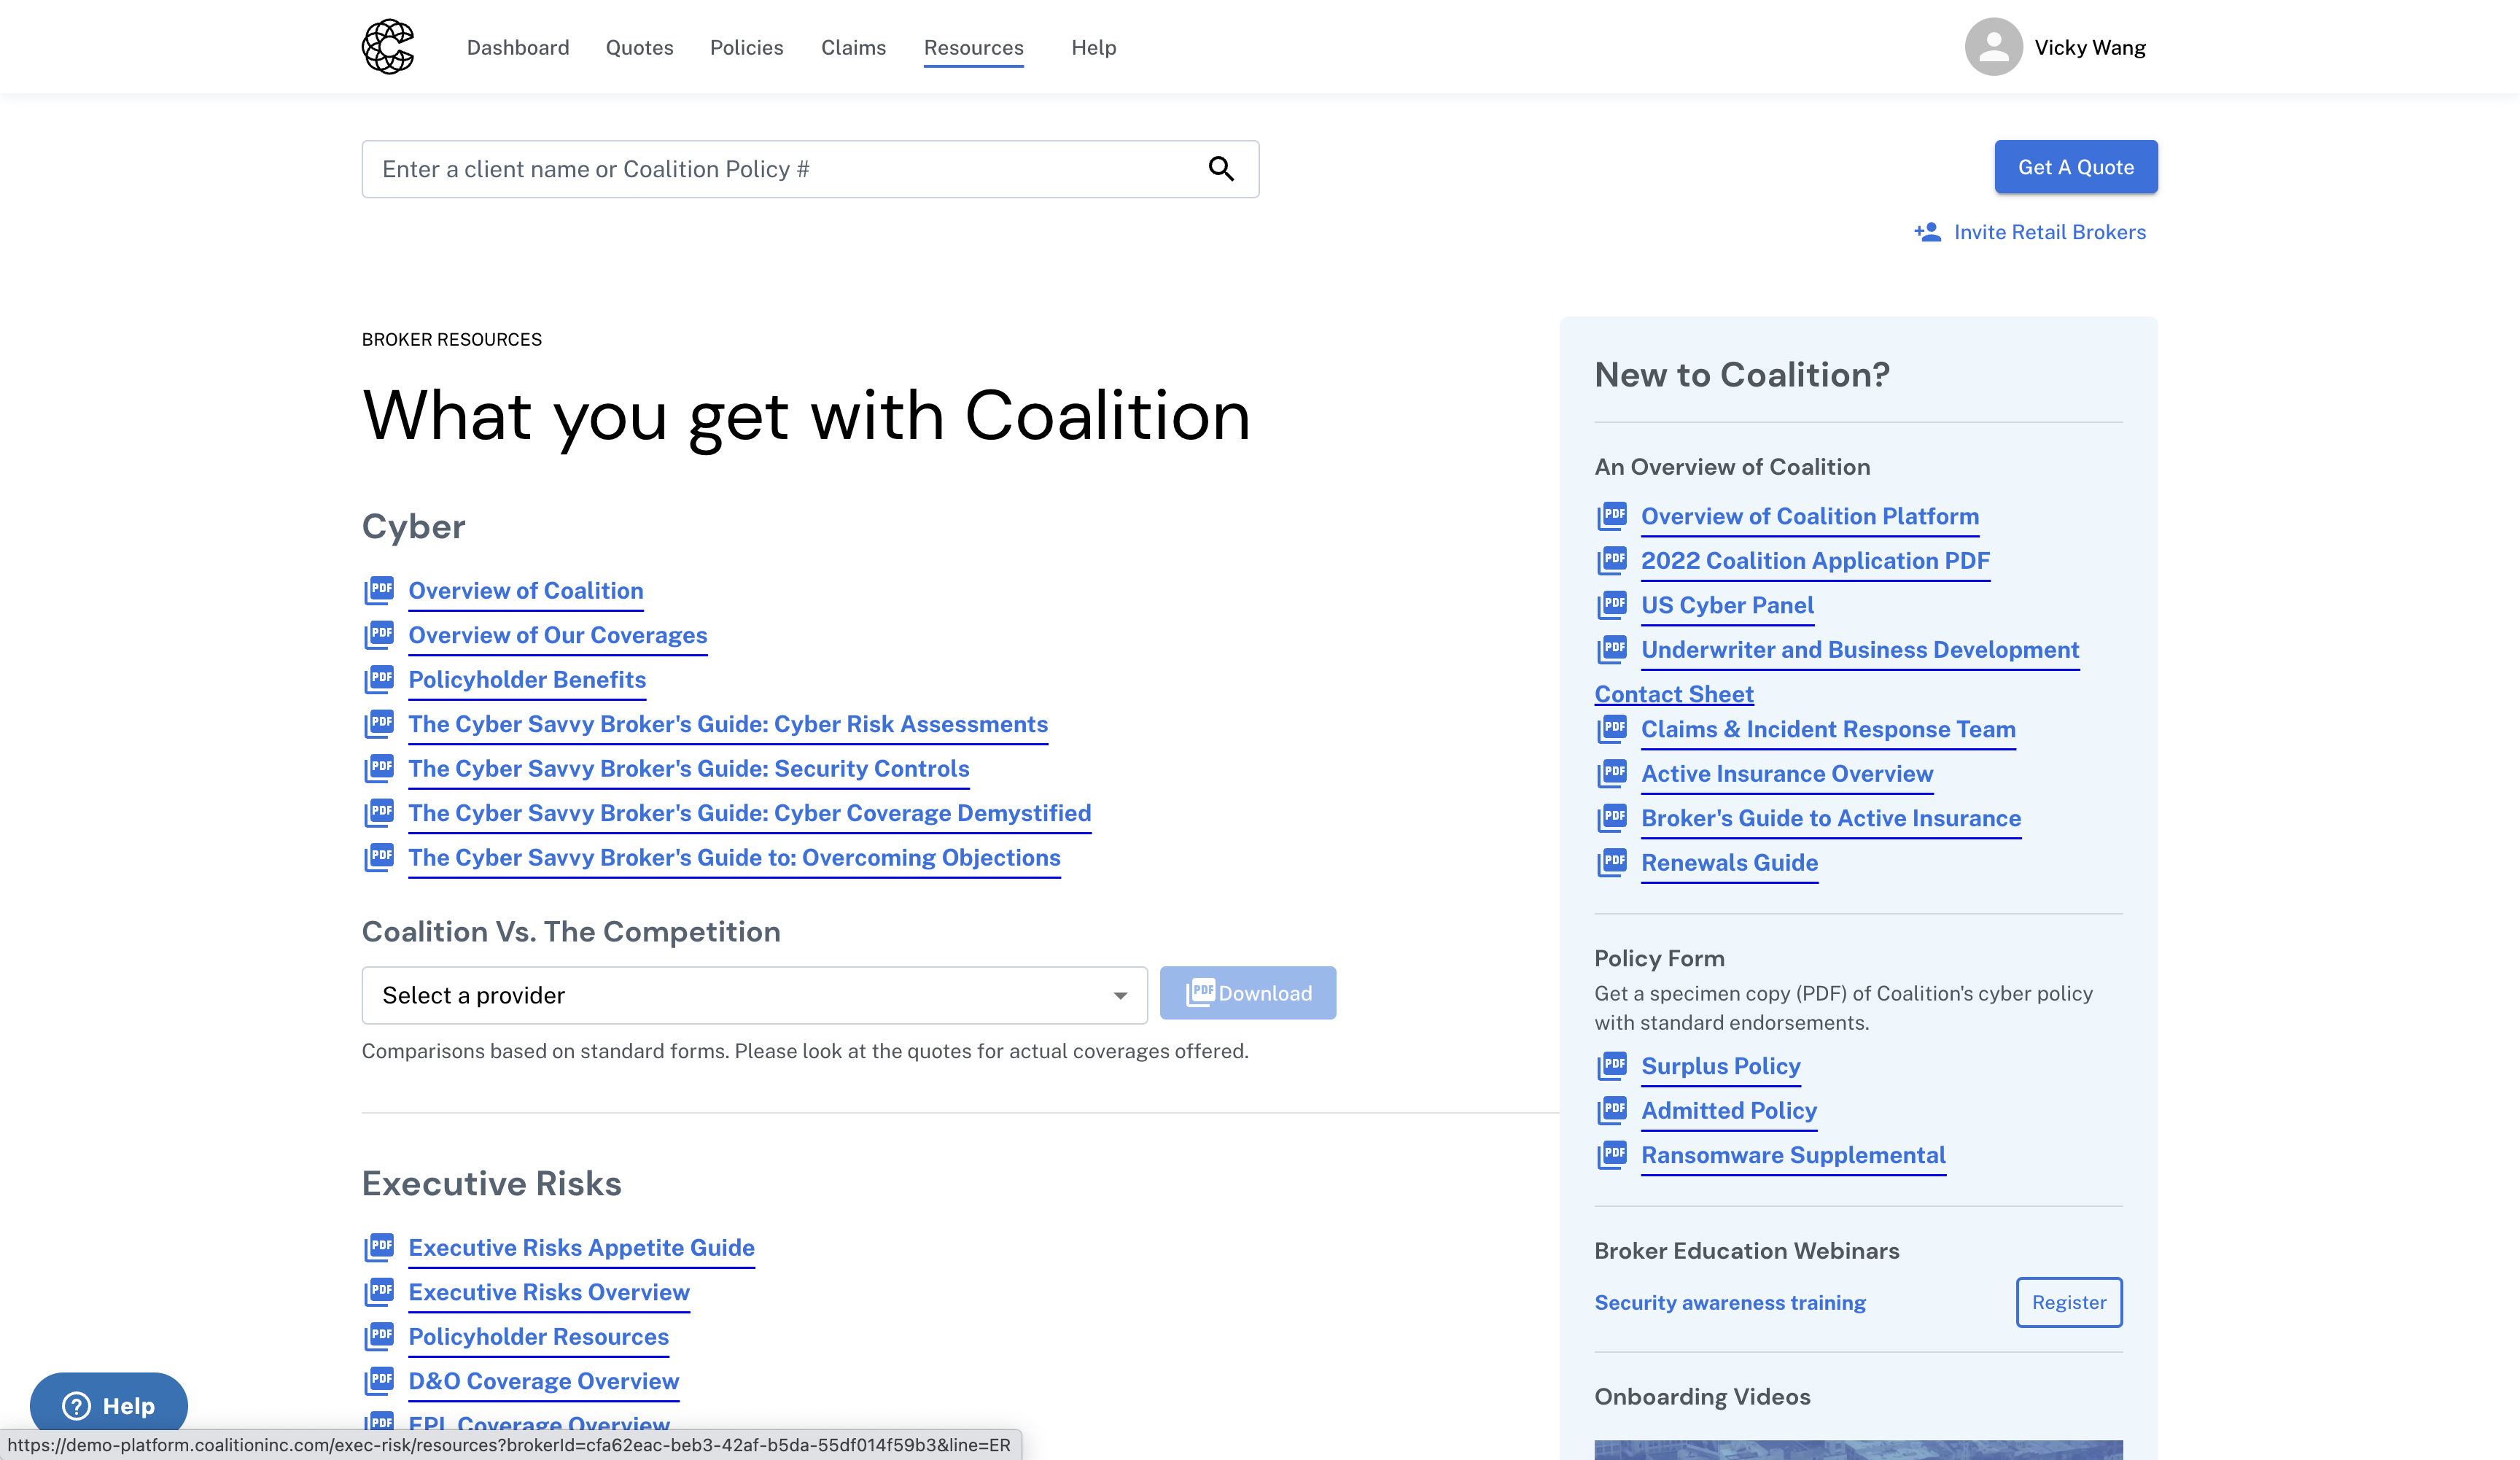Image resolution: width=2520 pixels, height=1460 pixels.
Task: Click PDF icon beside Overview of Our Coverages
Action: pyautogui.click(x=379, y=635)
